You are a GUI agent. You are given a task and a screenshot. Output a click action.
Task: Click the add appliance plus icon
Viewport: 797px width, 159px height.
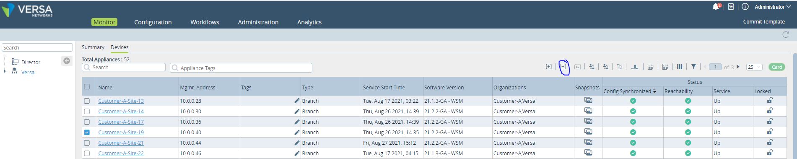click(x=548, y=67)
